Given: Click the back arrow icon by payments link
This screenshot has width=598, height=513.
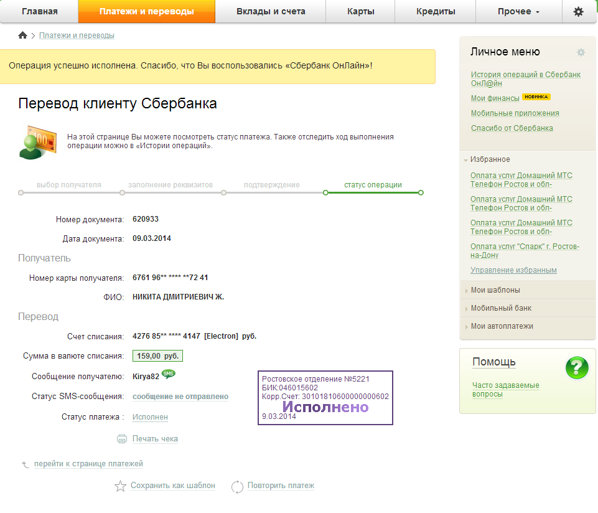Looking at the screenshot, I should click(26, 464).
